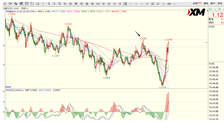Click the refresh icon in the toolbar

pyautogui.click(x=32, y=4)
